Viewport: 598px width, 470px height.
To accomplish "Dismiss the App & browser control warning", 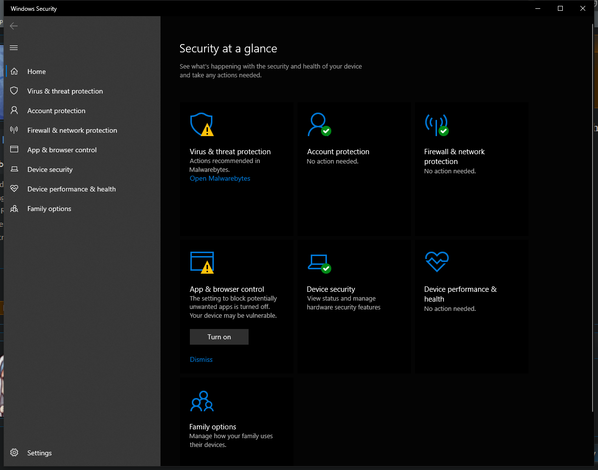I will click(201, 359).
